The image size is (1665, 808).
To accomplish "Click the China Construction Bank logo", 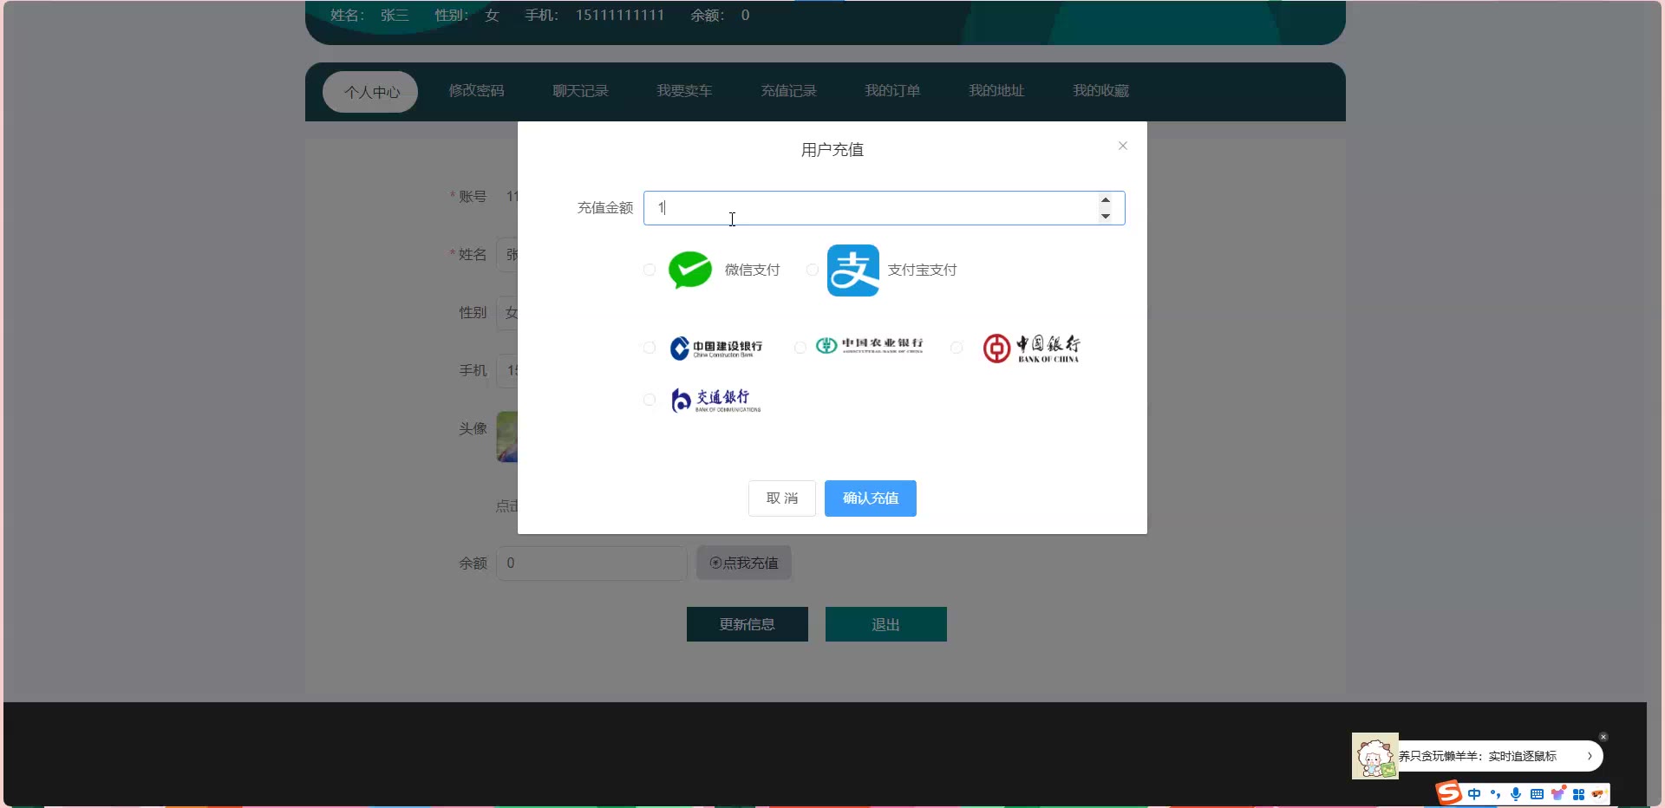I will pos(716,348).
